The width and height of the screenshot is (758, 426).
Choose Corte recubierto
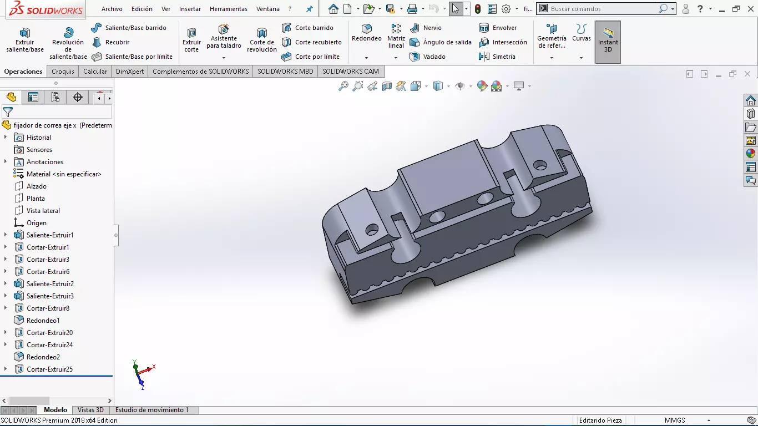coord(311,42)
